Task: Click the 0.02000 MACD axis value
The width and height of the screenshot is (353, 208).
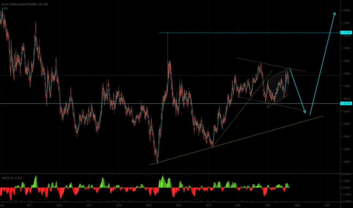Action: (x=346, y=181)
